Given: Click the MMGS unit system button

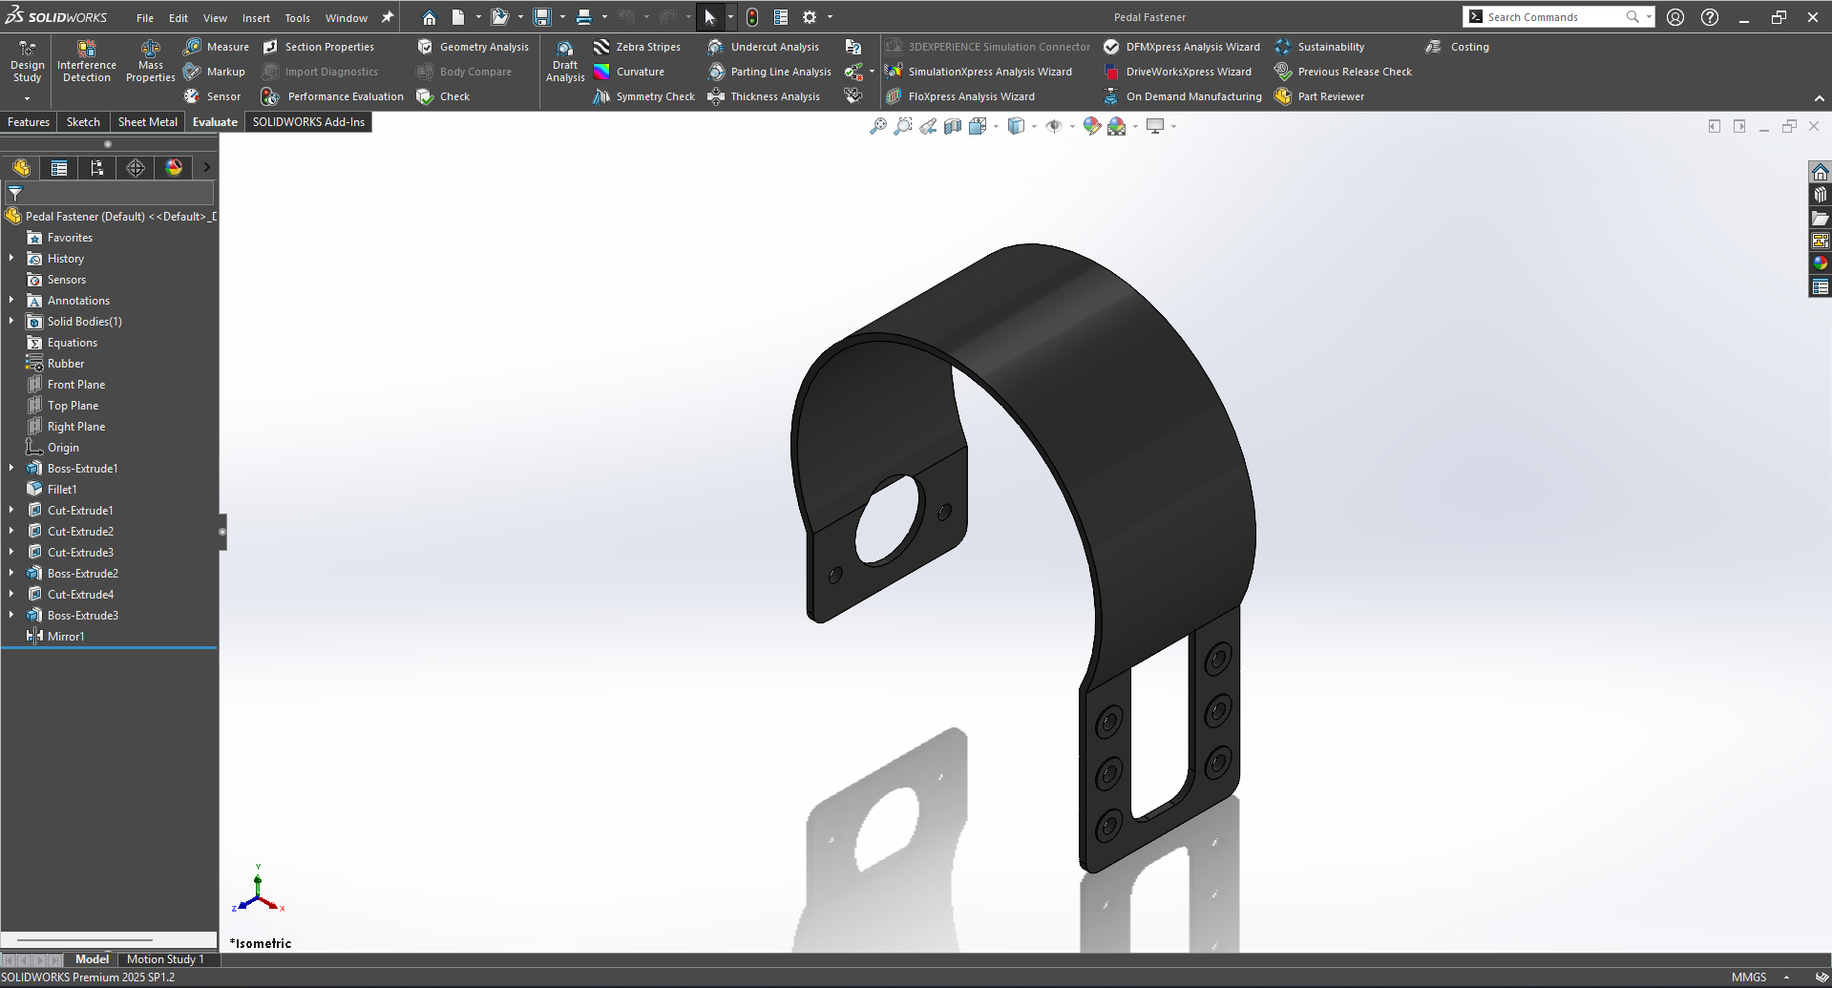Looking at the screenshot, I should [x=1748, y=977].
